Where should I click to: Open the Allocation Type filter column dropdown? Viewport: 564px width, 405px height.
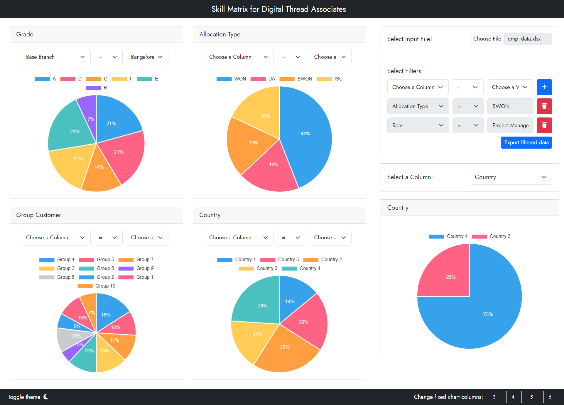418,106
